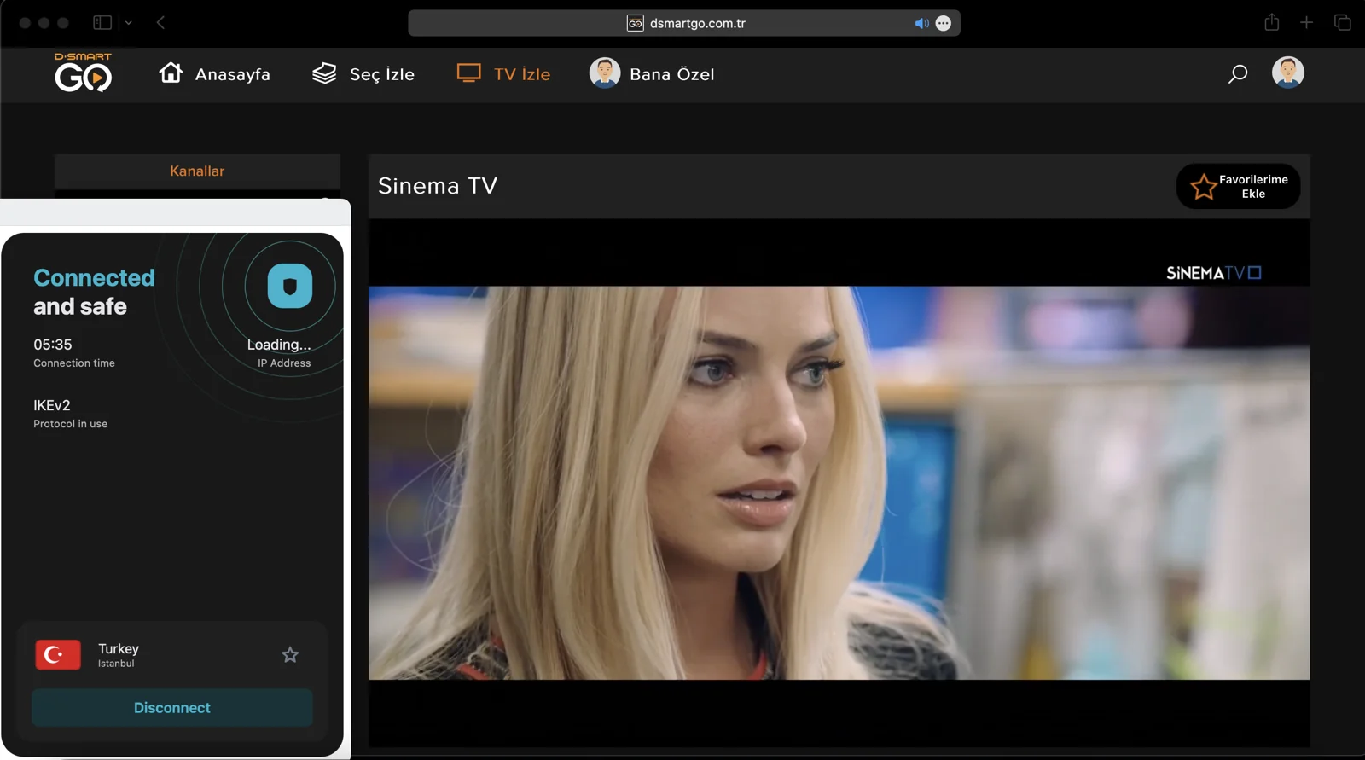Mute the tab audio speaker icon
The image size is (1365, 760).
click(x=921, y=23)
